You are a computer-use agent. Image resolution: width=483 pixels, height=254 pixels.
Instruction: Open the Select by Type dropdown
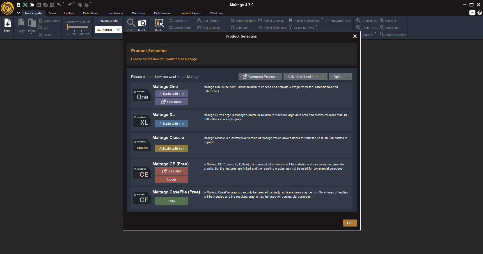317,26
